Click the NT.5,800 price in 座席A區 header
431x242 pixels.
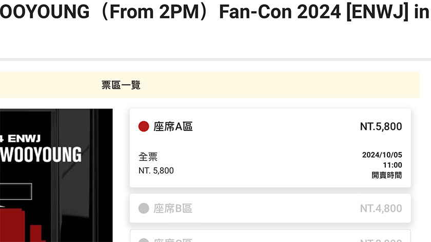point(381,127)
